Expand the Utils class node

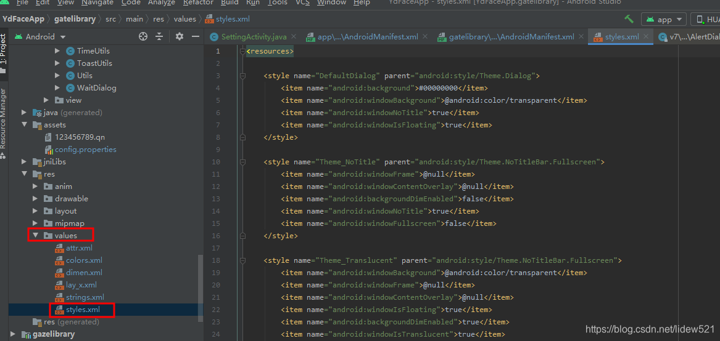[57, 76]
